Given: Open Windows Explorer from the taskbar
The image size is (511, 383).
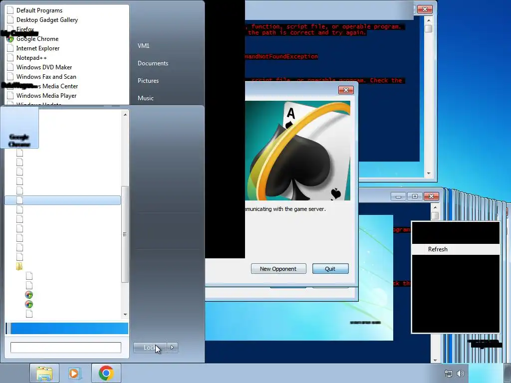Looking at the screenshot, I should 44,373.
